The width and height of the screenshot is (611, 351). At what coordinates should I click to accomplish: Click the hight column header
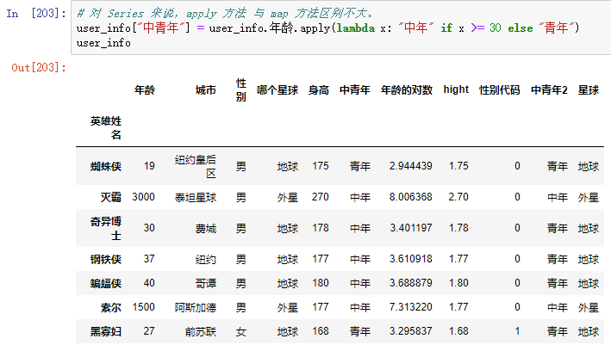click(456, 89)
